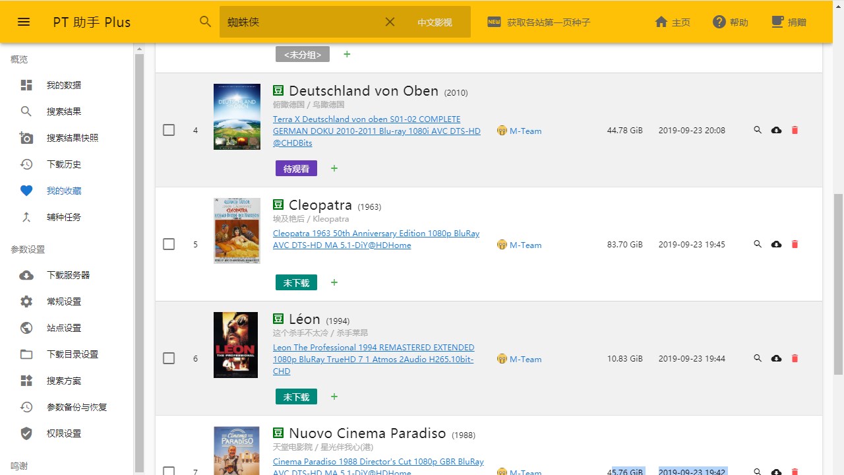Delete the Deutschland von Oben entry
Image resolution: width=844 pixels, height=475 pixels.
tap(795, 130)
